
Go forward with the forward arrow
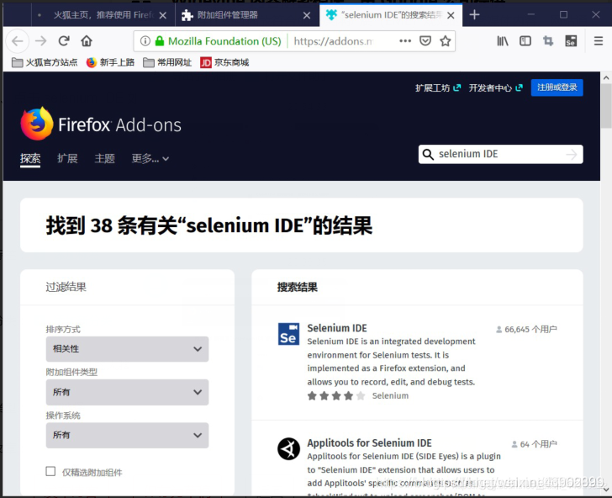(x=40, y=41)
